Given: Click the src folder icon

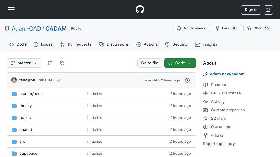Looking at the screenshot, I should click(x=14, y=142).
